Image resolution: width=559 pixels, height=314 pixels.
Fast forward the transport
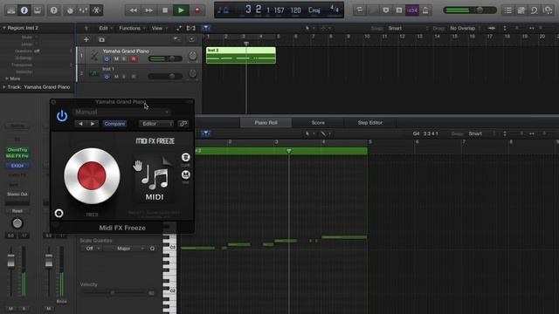pos(149,10)
